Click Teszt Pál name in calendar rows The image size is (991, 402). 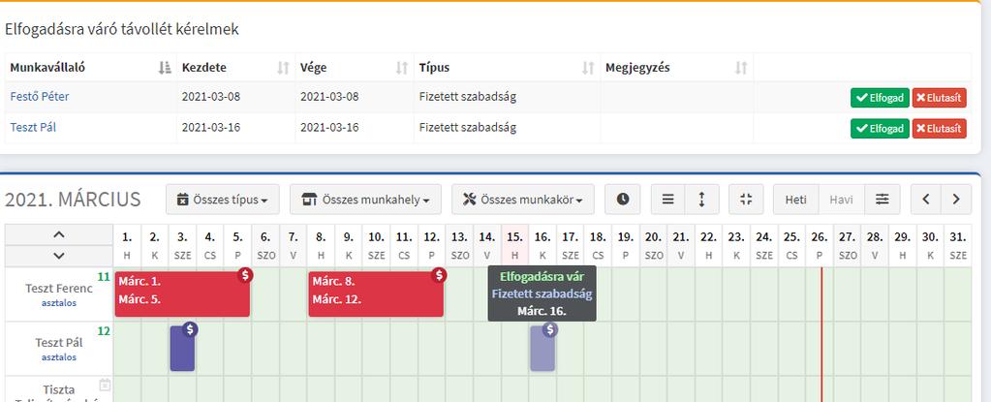point(59,343)
